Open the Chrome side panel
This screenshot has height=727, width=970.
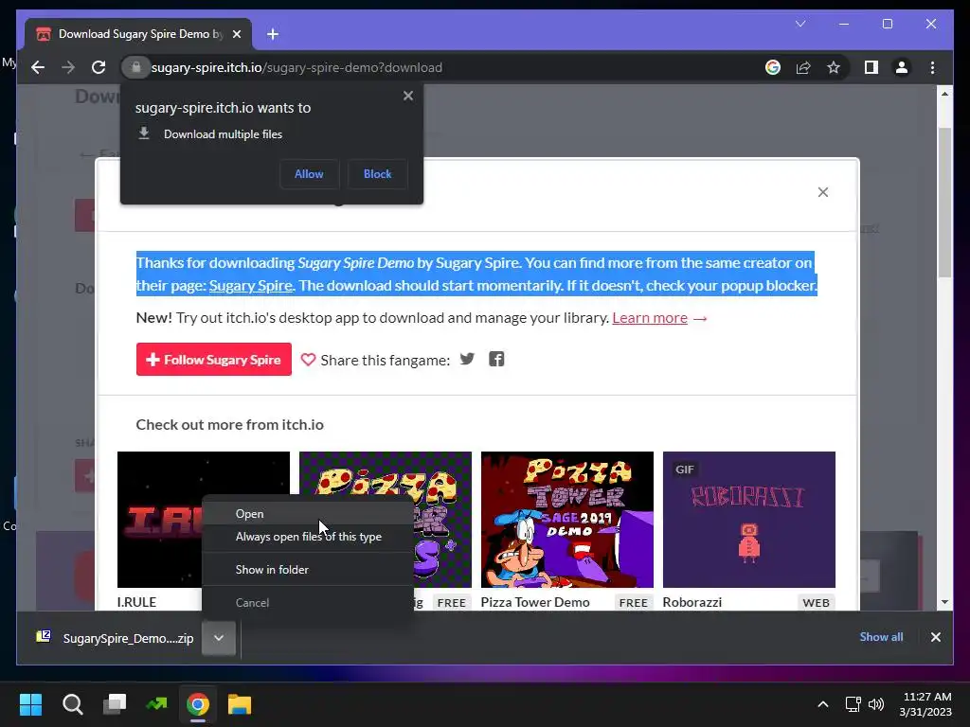[871, 67]
